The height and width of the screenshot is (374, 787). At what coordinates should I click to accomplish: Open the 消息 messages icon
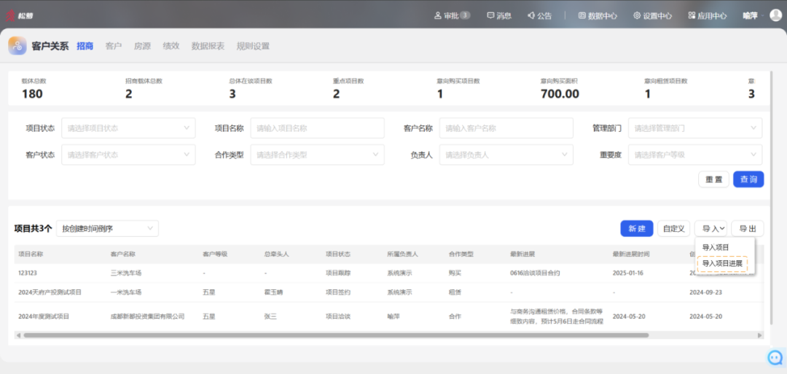coord(490,15)
